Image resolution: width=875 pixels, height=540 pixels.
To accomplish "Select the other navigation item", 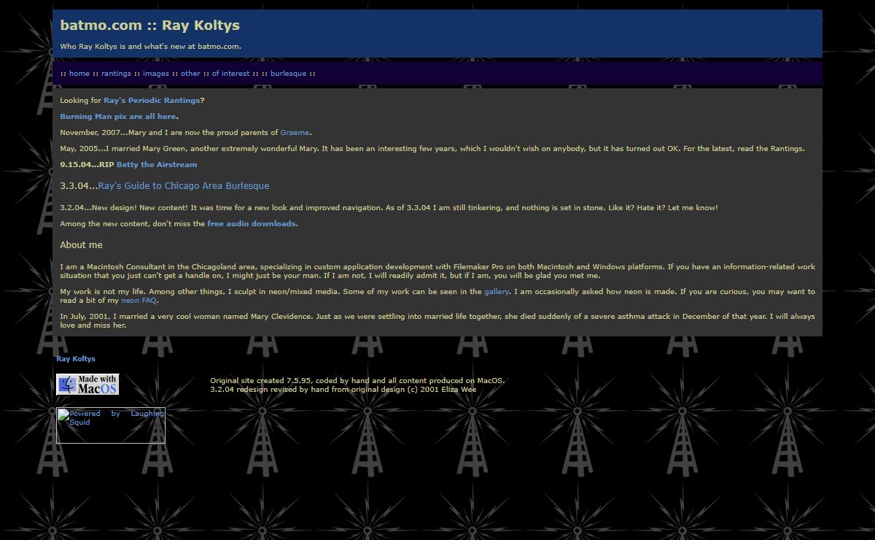I will pos(190,74).
